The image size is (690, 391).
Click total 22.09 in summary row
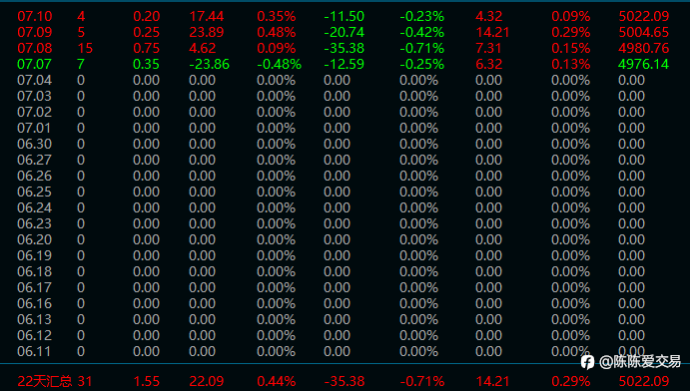click(207, 381)
